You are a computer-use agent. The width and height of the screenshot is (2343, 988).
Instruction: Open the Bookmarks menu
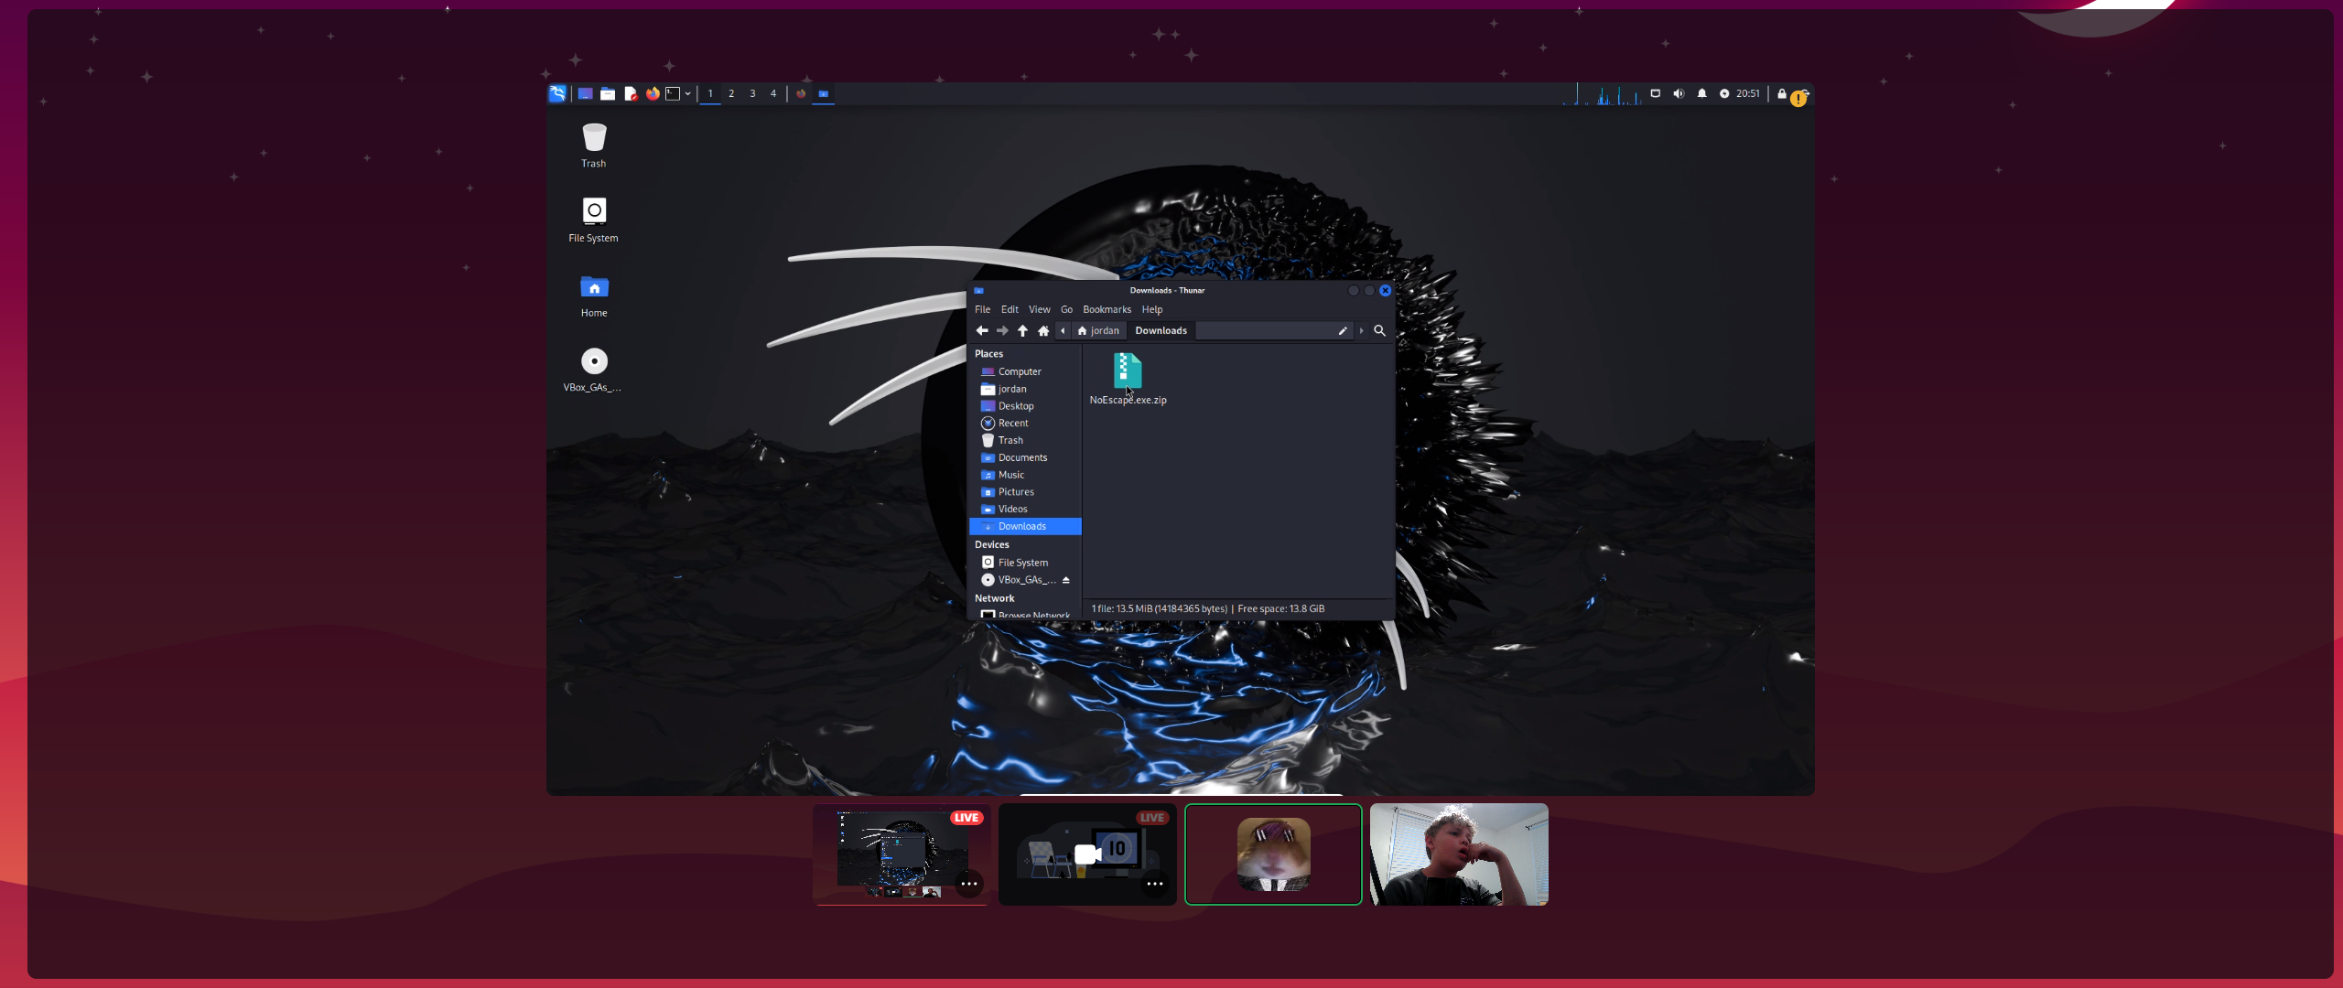(1107, 309)
